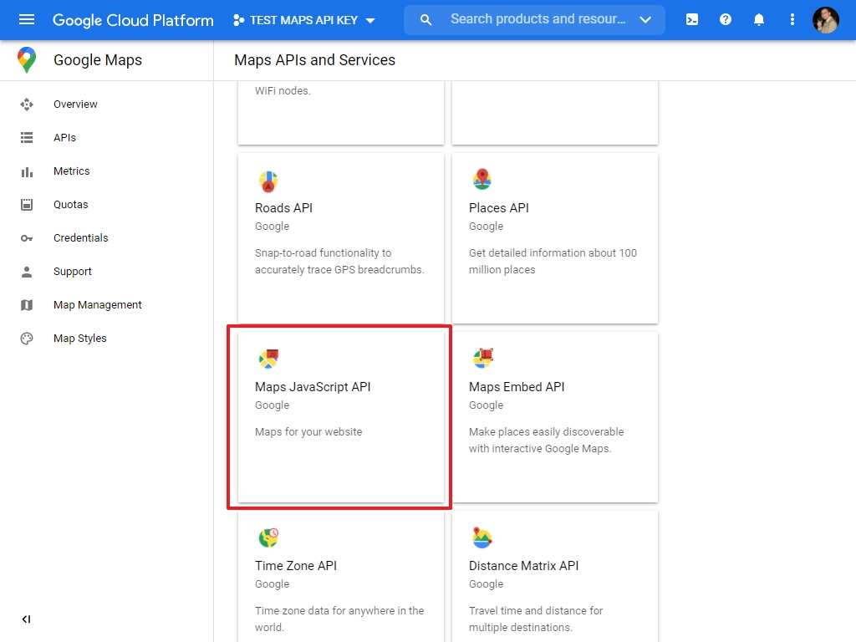
Task: Click the Map Management map icon
Action: pyautogui.click(x=26, y=305)
